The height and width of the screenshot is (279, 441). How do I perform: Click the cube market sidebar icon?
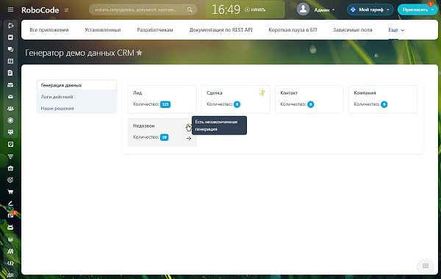click(x=10, y=239)
